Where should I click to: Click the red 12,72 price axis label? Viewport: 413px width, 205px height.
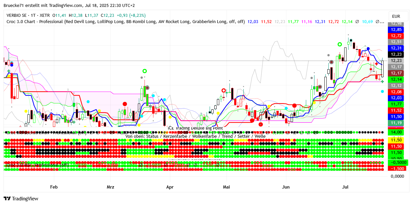click(x=396, y=36)
